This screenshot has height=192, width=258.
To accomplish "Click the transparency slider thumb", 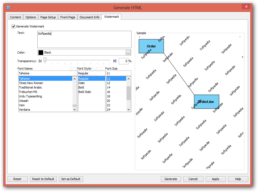I will pos(45,60).
